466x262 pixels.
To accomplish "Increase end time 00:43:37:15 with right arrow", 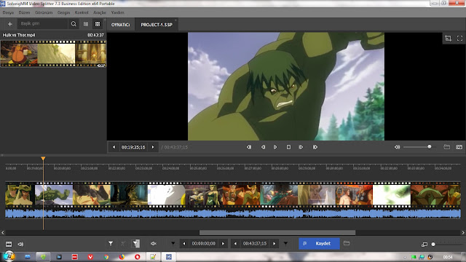I will pyautogui.click(x=274, y=244).
